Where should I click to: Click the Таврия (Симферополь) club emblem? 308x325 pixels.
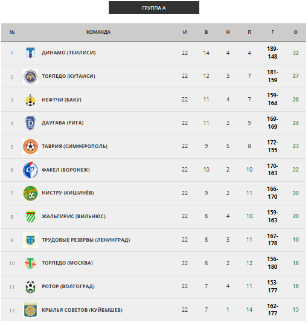30,147
